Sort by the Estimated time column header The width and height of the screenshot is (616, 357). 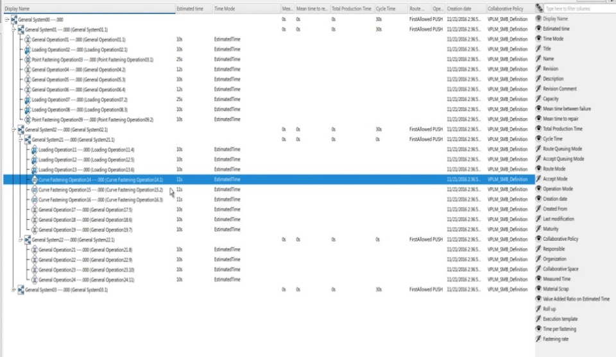pyautogui.click(x=194, y=8)
